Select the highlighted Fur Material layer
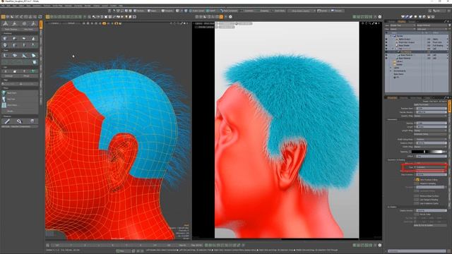The image size is (452, 254). point(406,52)
